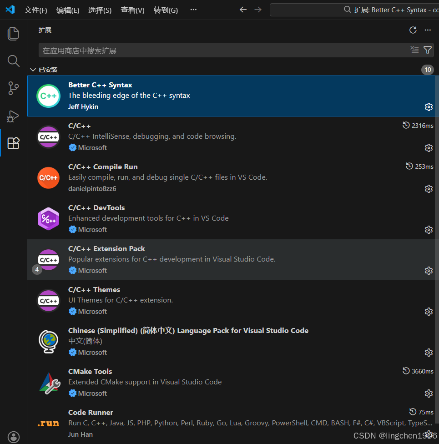Screen dimensions: 439x444
Task: Click the VS Code logo icon
Action: pos(10,10)
